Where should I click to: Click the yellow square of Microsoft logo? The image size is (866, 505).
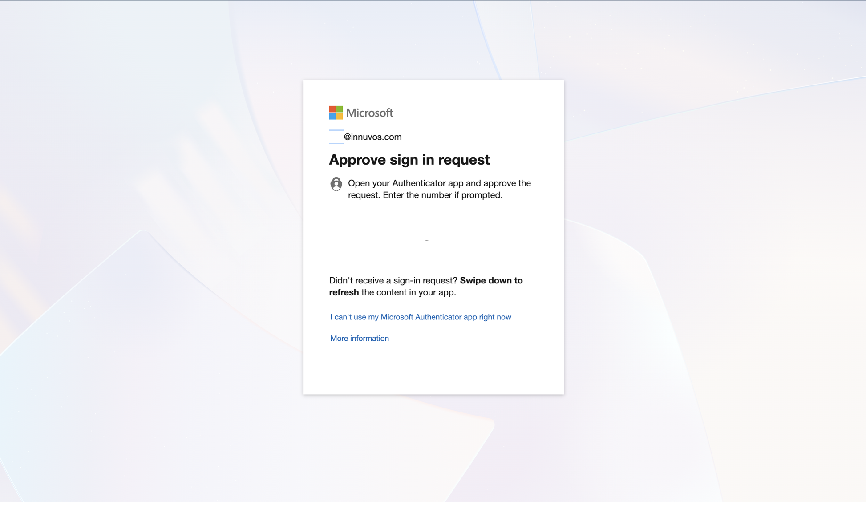340,116
